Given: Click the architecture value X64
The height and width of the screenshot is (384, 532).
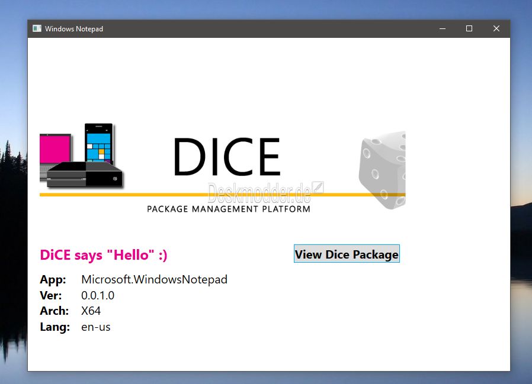Looking at the screenshot, I should [x=91, y=311].
